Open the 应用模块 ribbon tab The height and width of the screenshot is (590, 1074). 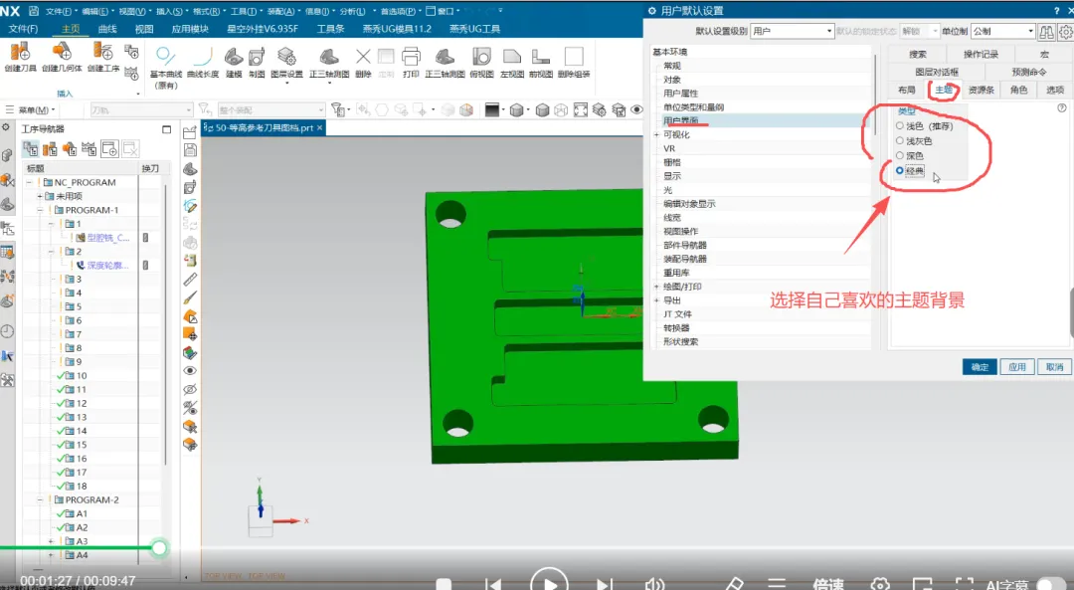pyautogui.click(x=190, y=29)
